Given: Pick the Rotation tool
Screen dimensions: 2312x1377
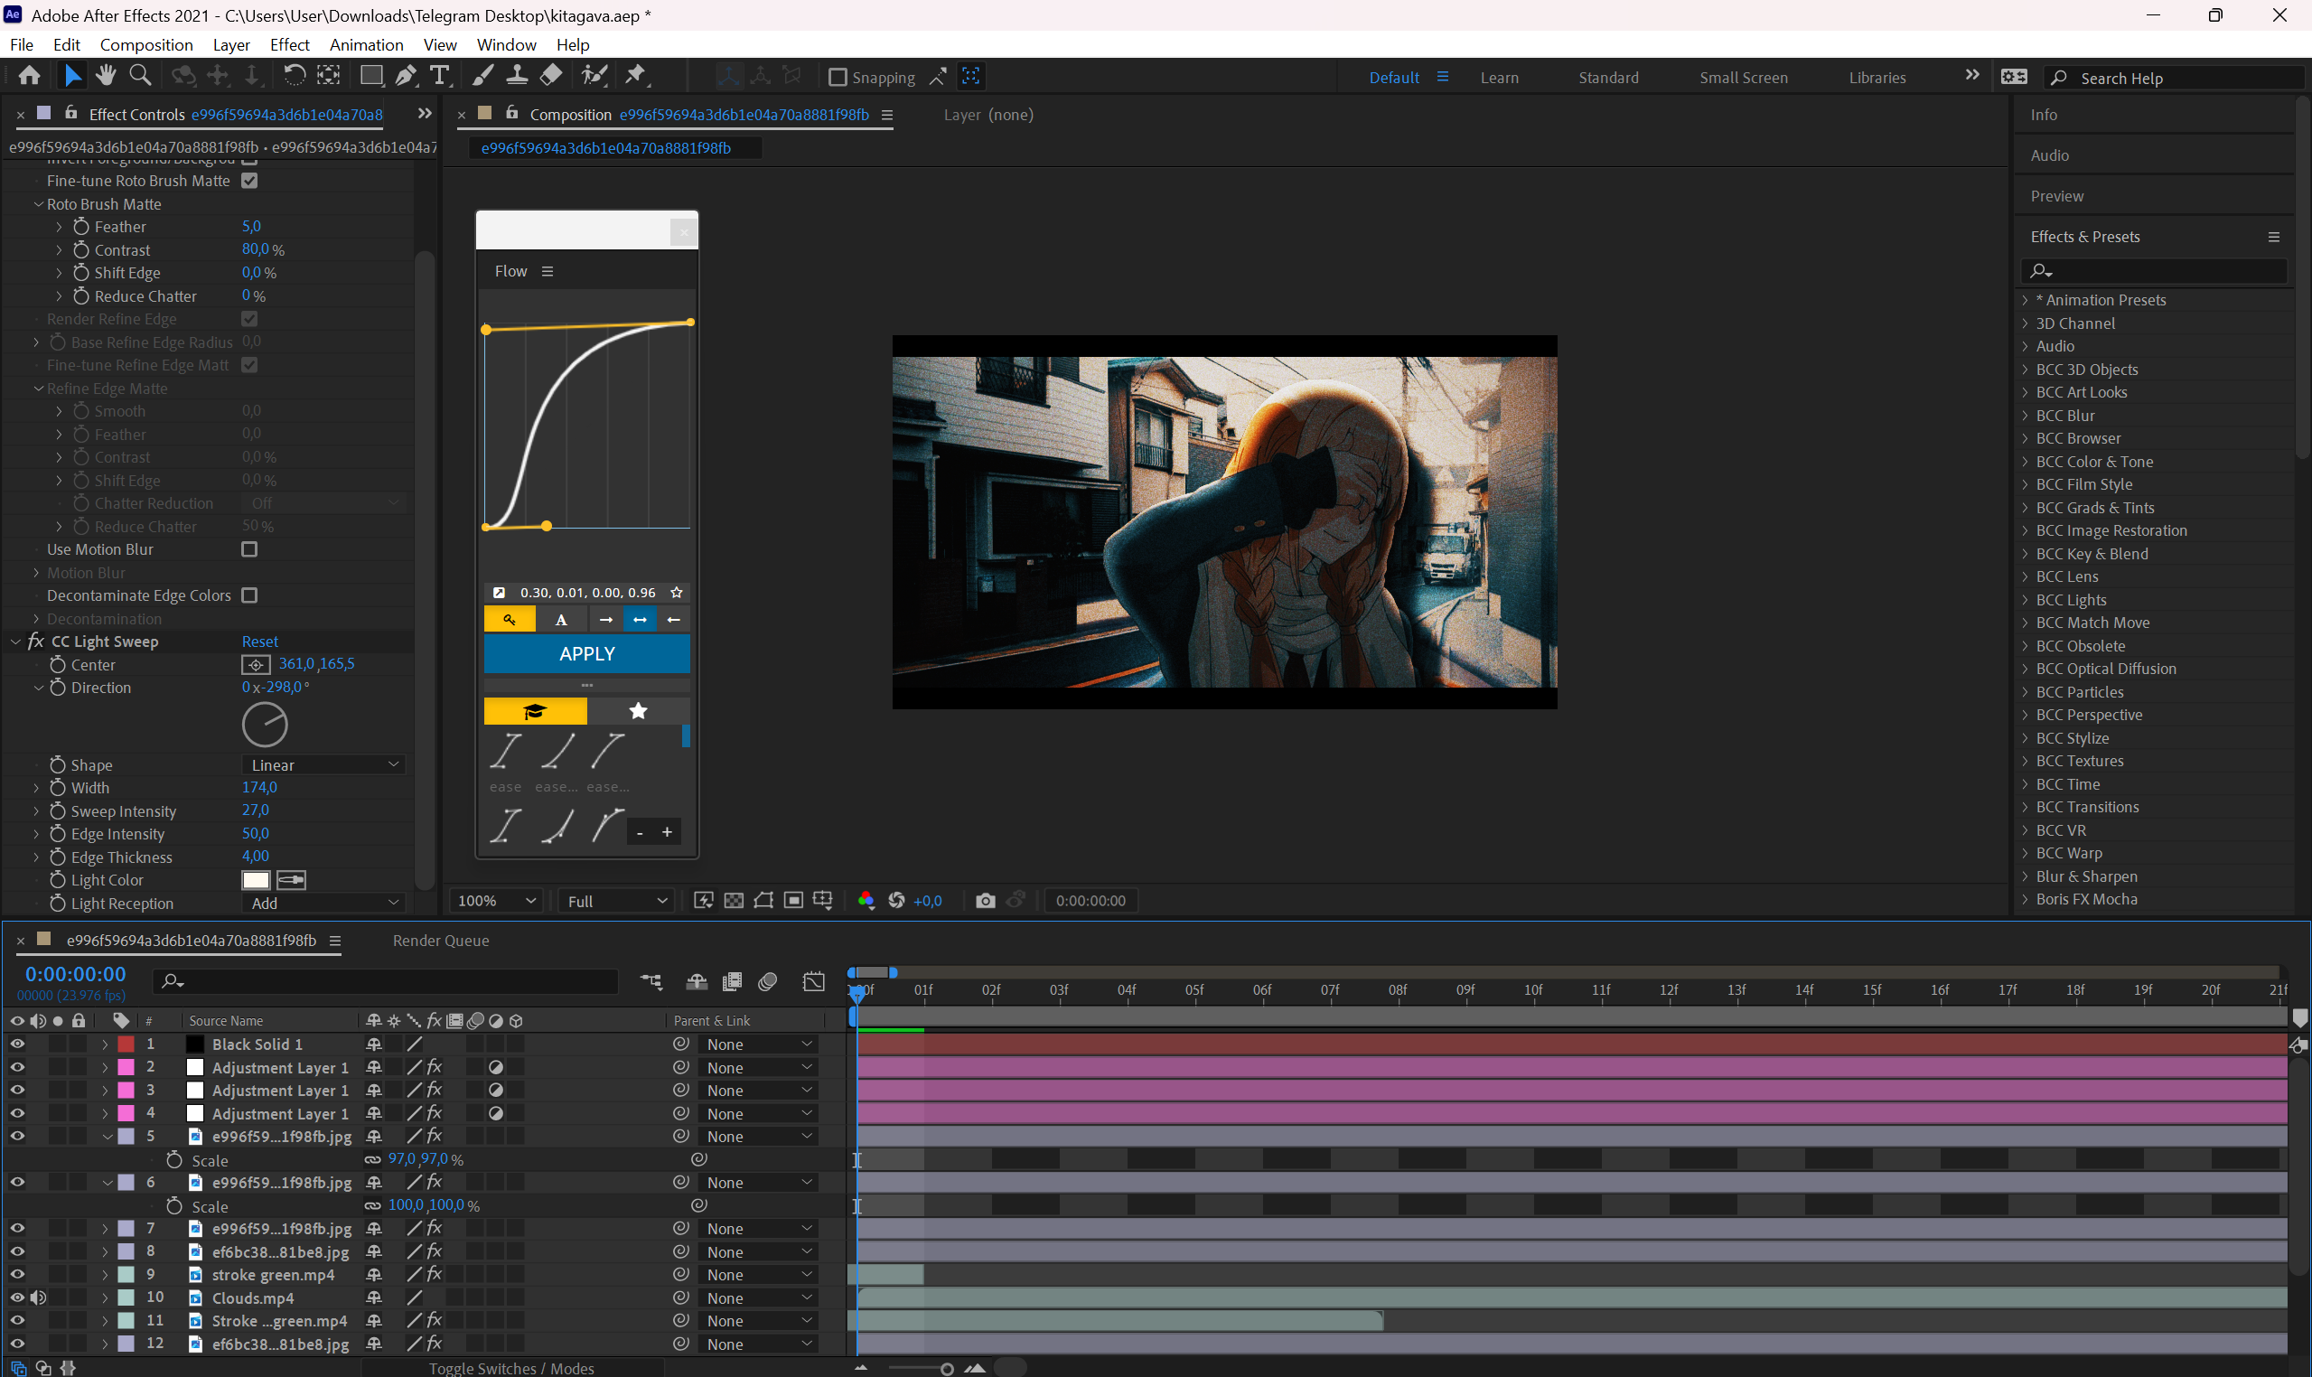Looking at the screenshot, I should [293, 76].
